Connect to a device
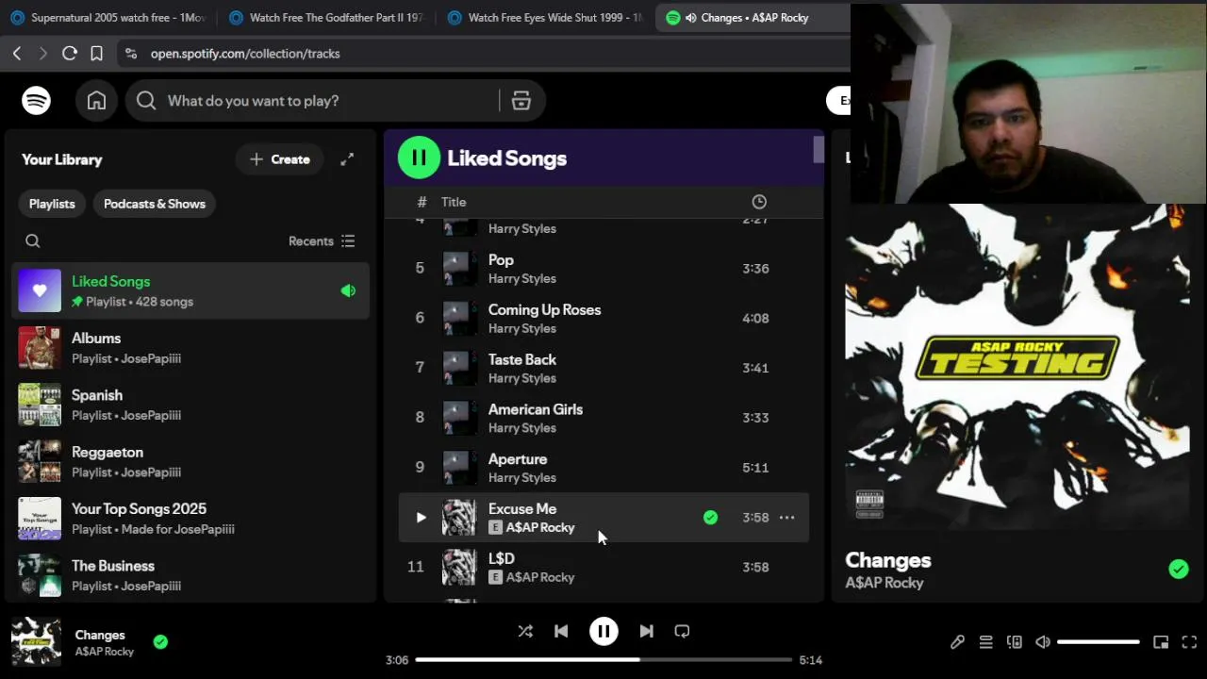This screenshot has height=679, width=1207. point(1015,642)
